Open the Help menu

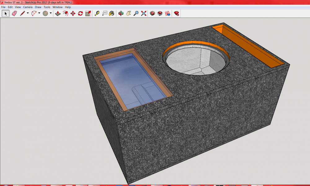68,7
